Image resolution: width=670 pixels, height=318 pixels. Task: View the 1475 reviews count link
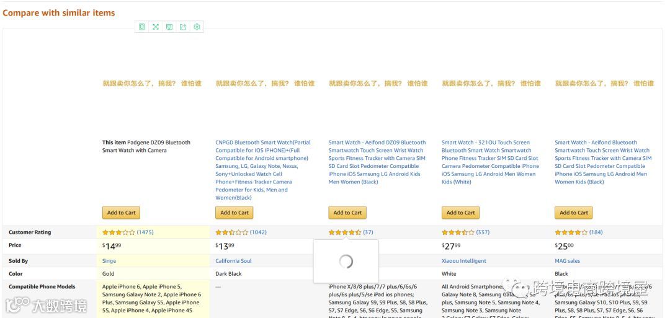[x=145, y=232]
